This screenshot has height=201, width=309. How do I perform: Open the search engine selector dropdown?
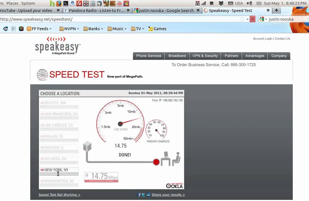(x=263, y=19)
